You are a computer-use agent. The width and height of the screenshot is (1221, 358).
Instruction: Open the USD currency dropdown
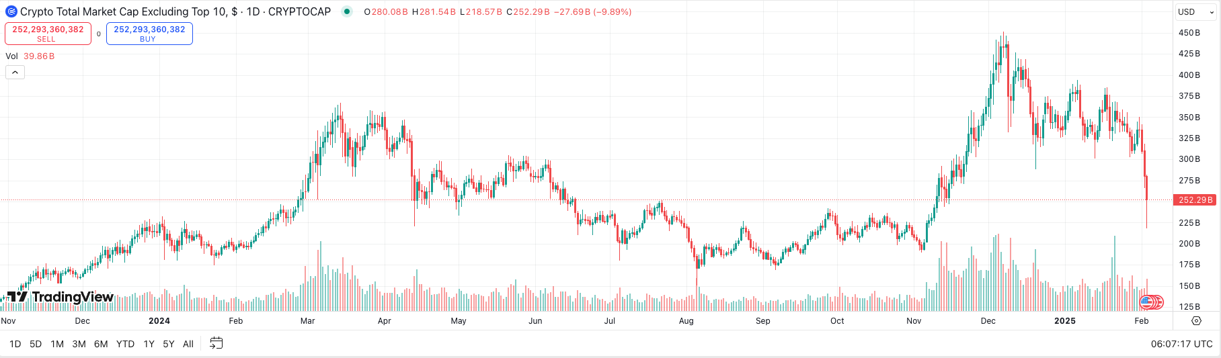[1195, 12]
